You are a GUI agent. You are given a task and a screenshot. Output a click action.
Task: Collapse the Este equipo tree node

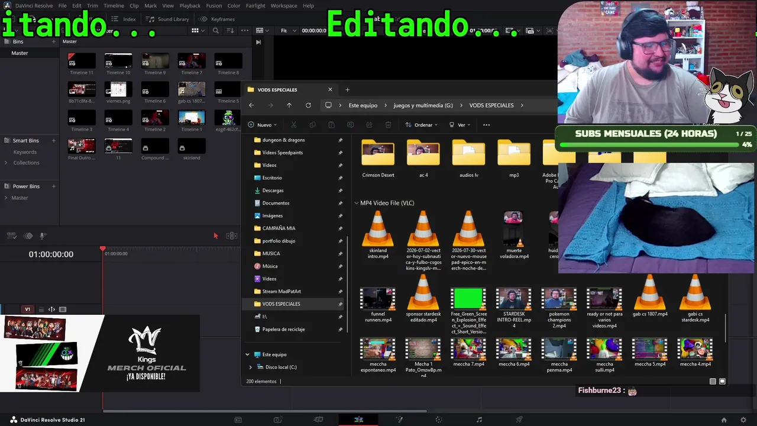pyautogui.click(x=247, y=354)
